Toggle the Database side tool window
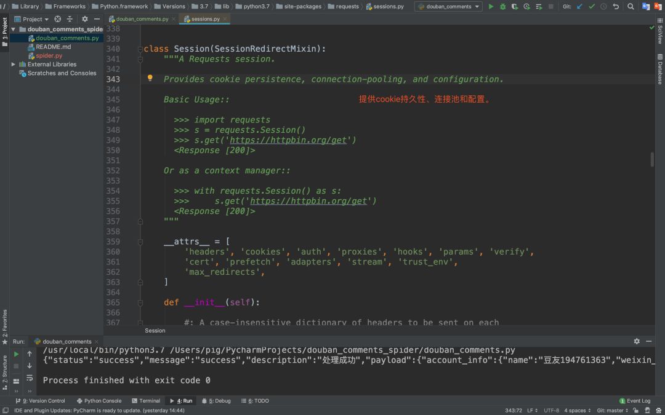 [x=660, y=69]
